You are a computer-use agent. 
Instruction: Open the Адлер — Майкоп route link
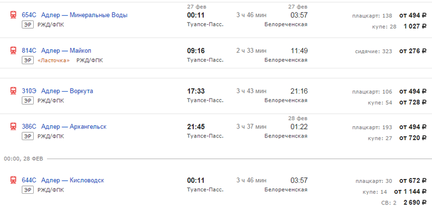tap(66, 51)
